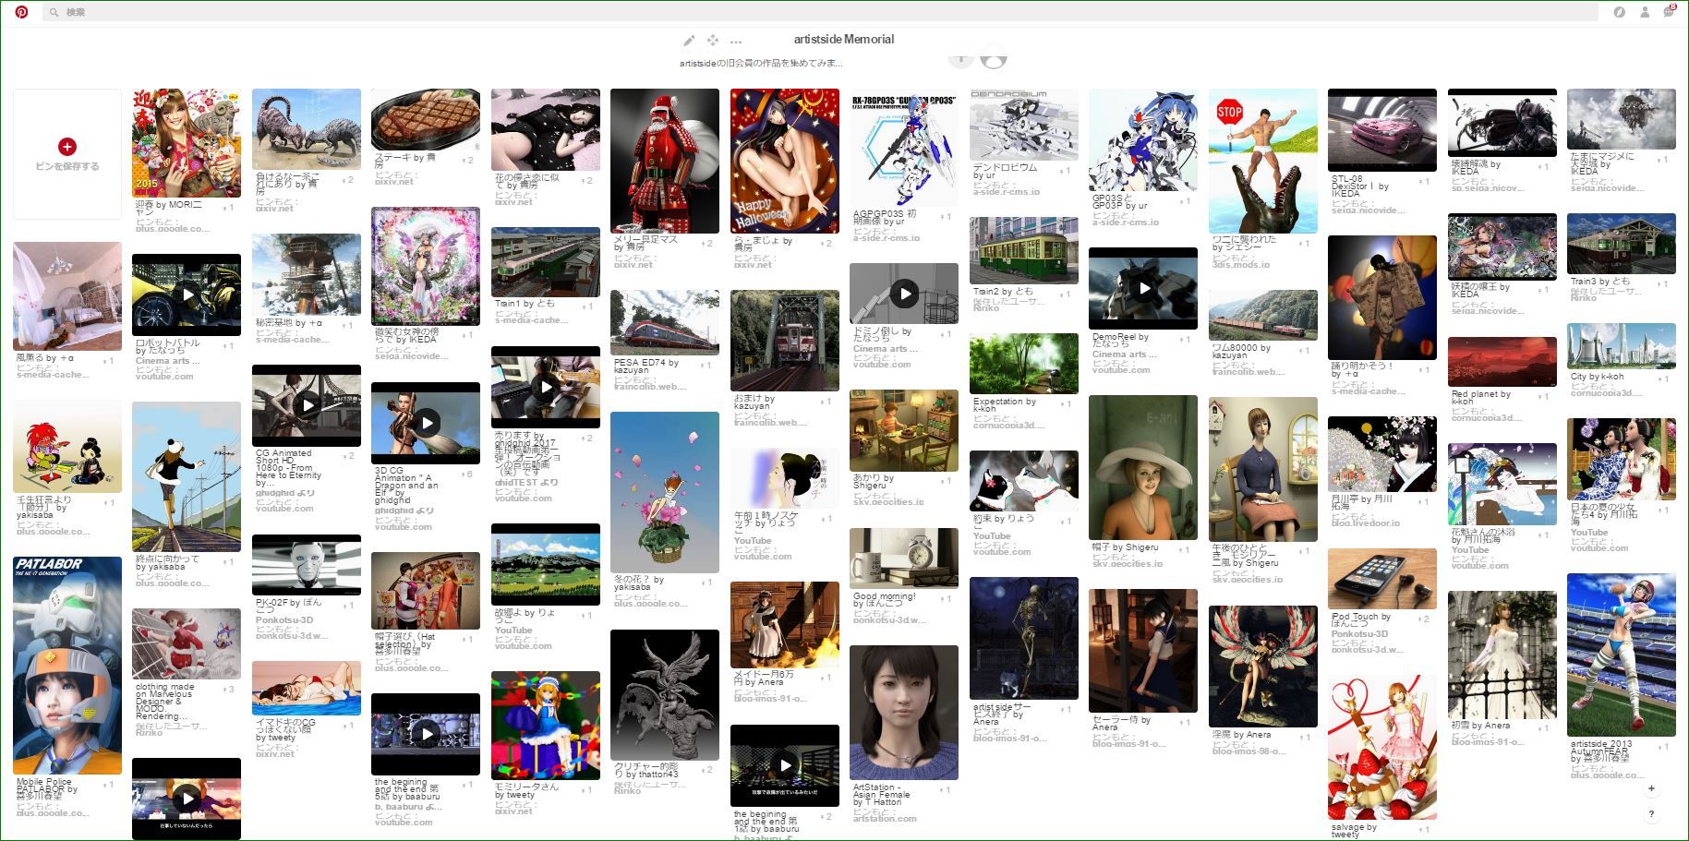Open the Happy Halloween witch pin image

[785, 161]
